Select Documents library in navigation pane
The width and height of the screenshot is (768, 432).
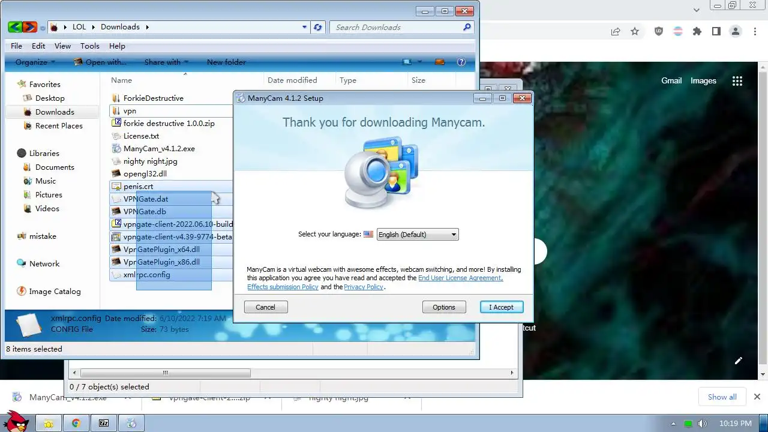pyautogui.click(x=55, y=167)
